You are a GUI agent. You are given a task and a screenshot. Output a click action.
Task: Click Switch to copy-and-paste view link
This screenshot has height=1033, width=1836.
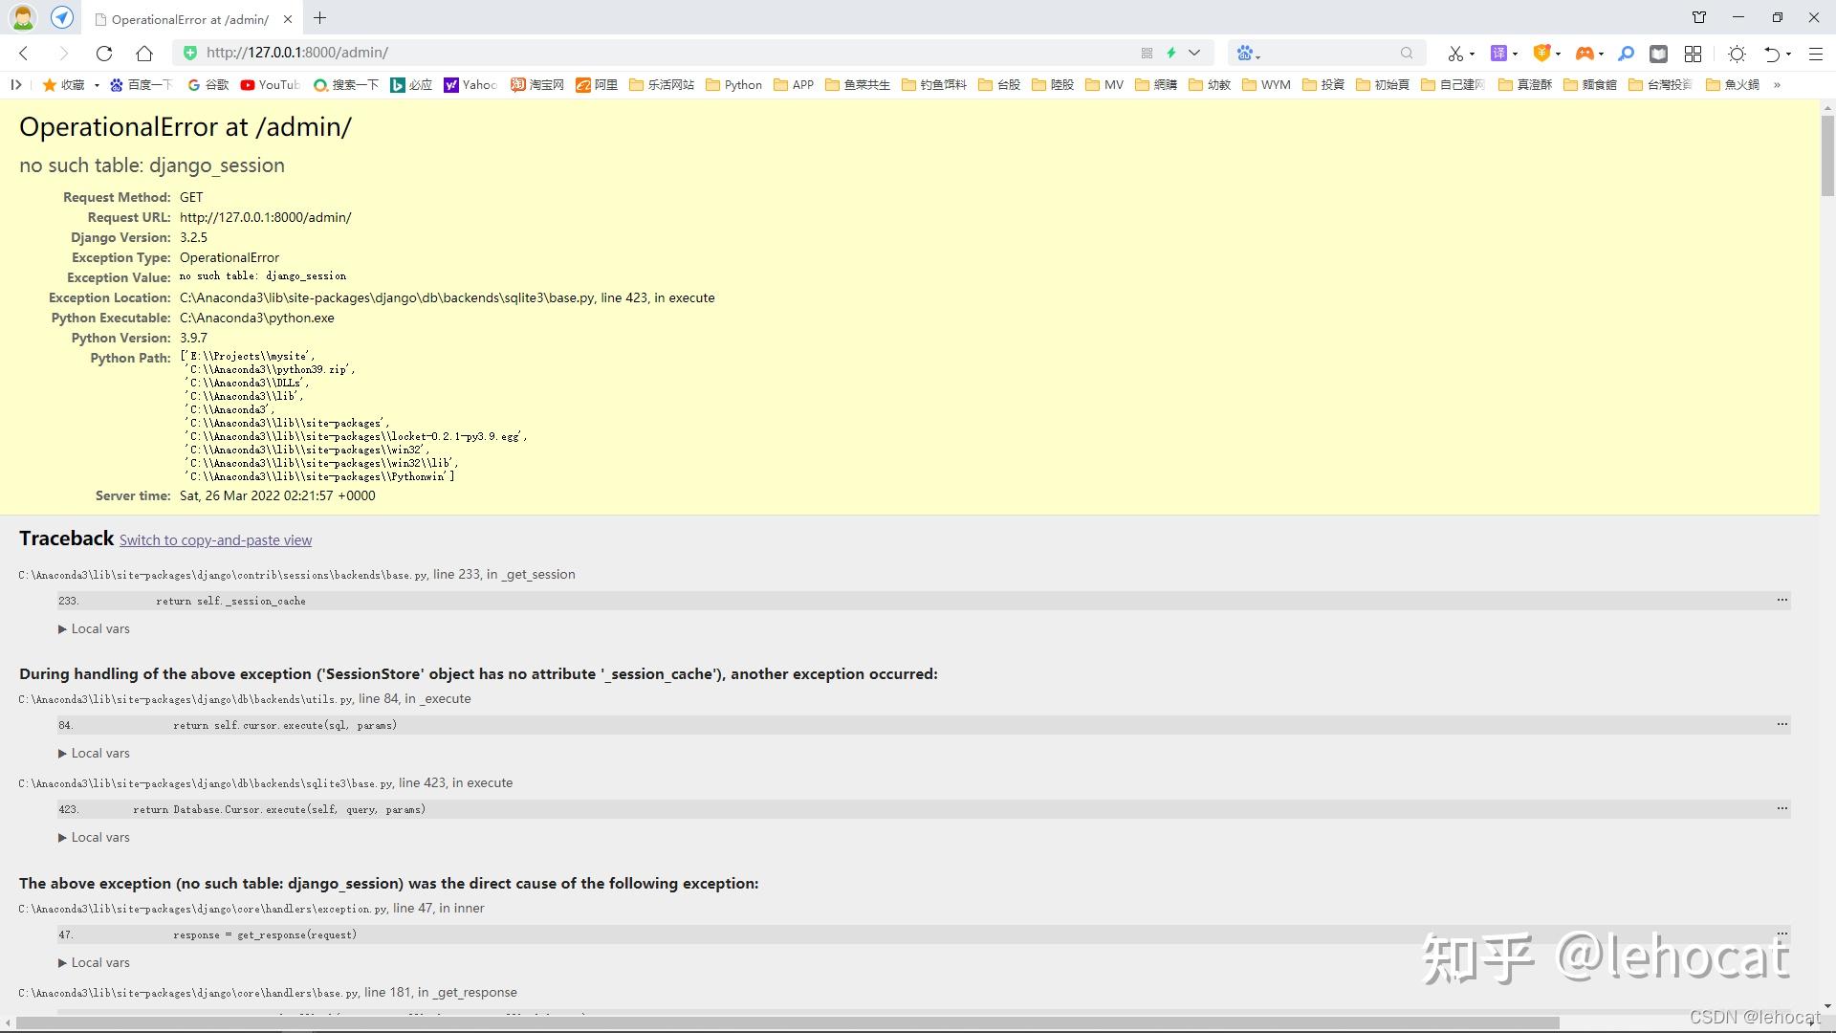[x=215, y=540]
